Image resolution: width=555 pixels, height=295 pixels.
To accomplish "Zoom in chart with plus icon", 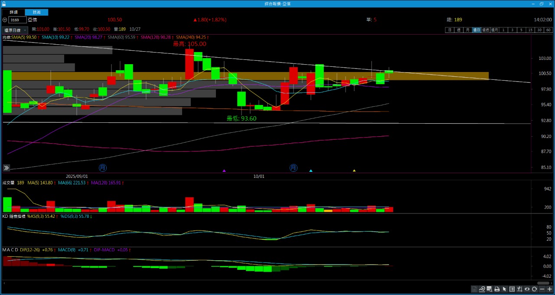I will click(549, 289).
